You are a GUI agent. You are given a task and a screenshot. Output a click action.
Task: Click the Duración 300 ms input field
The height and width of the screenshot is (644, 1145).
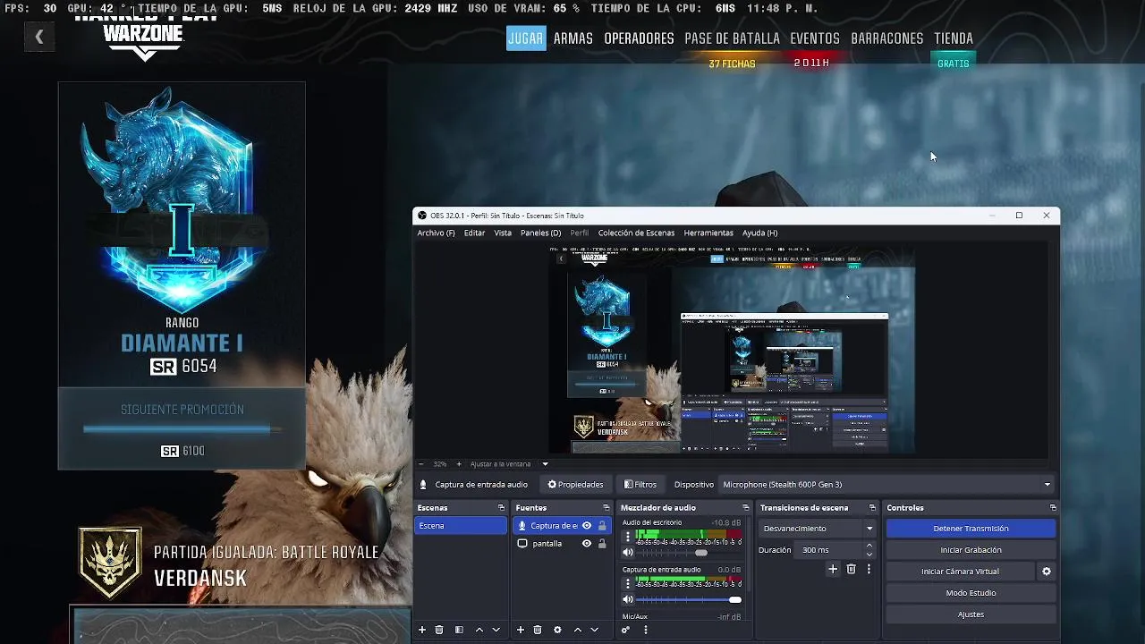(829, 550)
